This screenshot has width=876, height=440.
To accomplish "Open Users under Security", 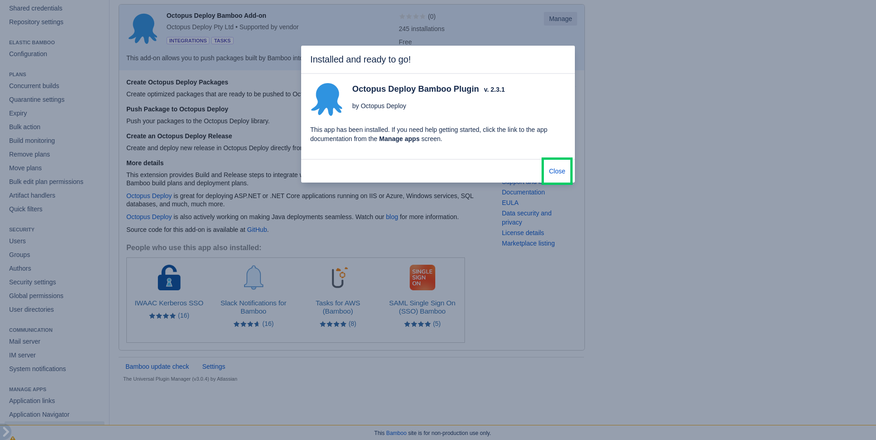I will coord(17,241).
